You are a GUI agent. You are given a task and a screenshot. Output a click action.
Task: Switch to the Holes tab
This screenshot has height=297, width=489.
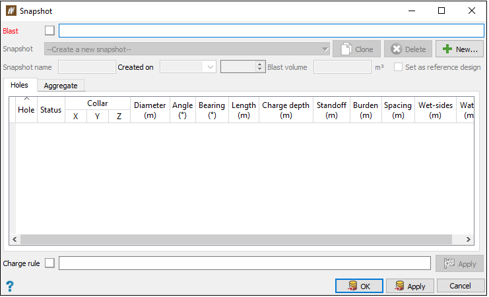pos(19,85)
